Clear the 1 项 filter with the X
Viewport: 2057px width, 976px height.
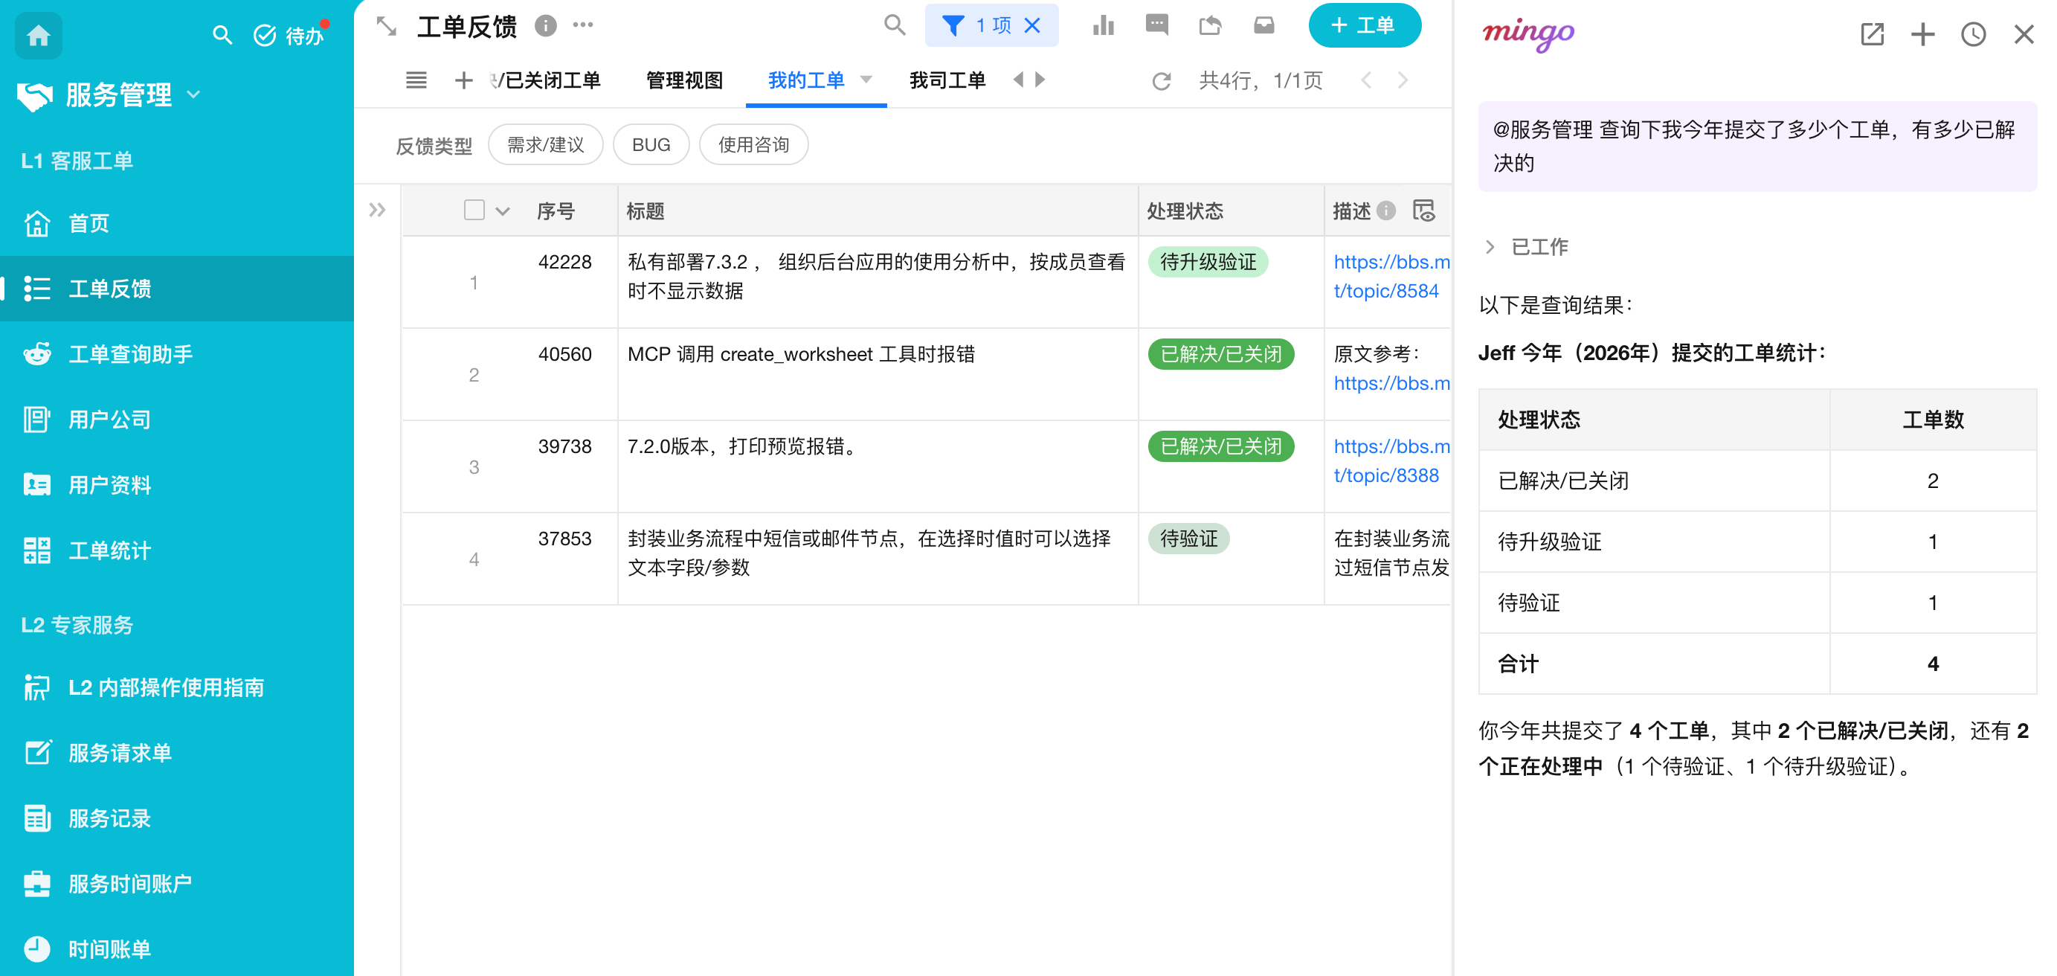point(1032,25)
